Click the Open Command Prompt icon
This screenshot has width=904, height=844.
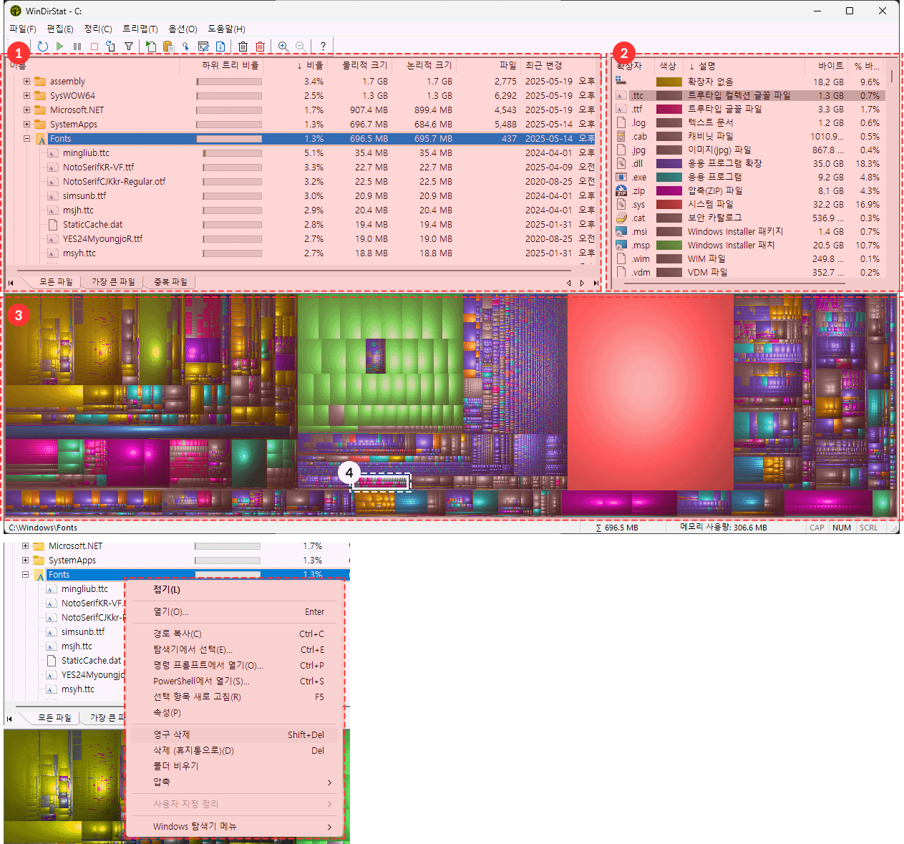[x=203, y=47]
